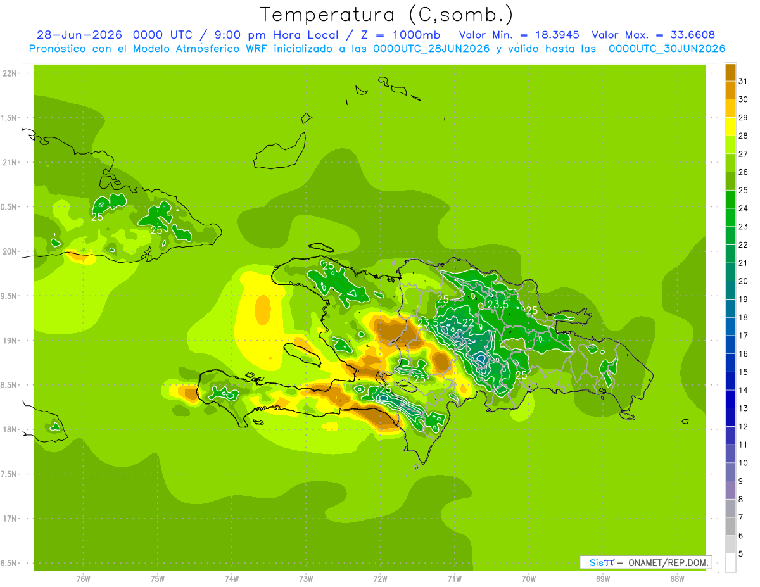The width and height of the screenshot is (760, 587).
Task: Pick the orange colorbar segment between 30 and 31
Action: (730, 90)
